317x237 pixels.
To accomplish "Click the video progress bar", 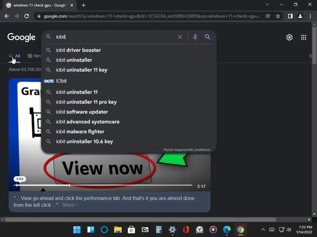I will (103, 185).
